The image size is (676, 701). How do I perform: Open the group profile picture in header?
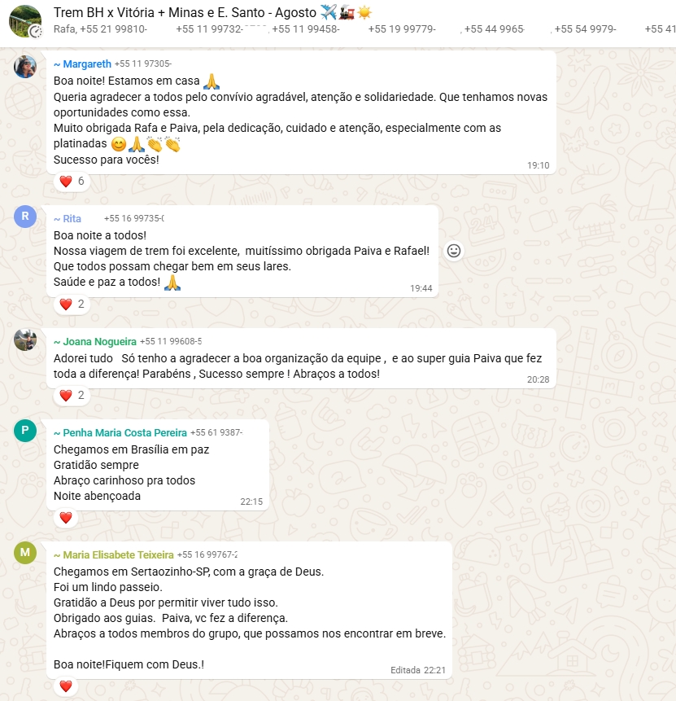click(x=25, y=20)
